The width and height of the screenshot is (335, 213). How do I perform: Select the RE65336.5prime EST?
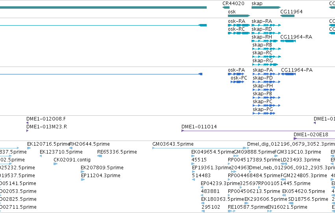100,156
